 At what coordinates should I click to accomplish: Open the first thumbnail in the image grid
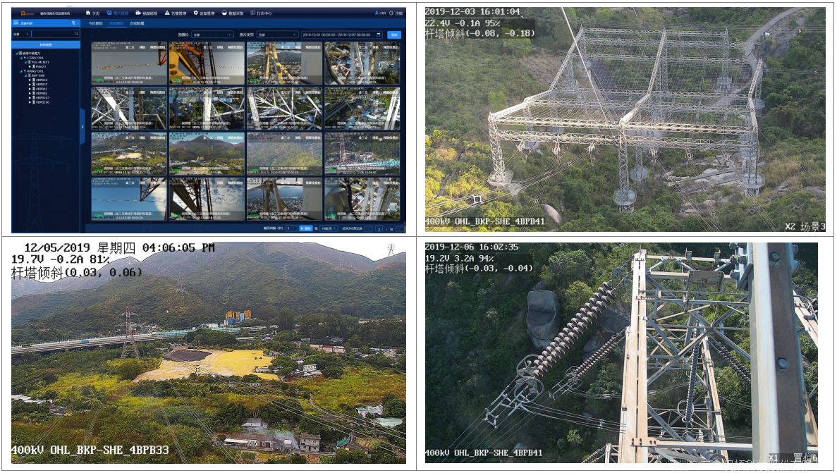129,63
